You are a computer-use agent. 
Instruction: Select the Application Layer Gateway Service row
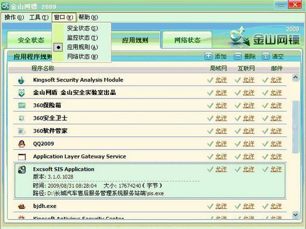[x=150, y=157]
